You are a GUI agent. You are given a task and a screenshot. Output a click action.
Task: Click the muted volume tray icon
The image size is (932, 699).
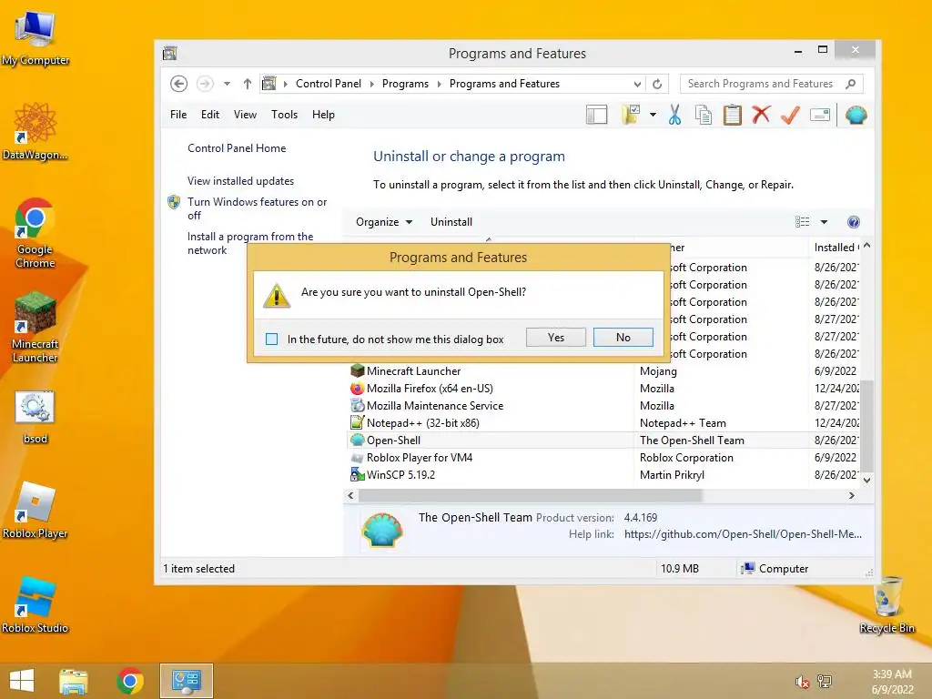(x=803, y=682)
